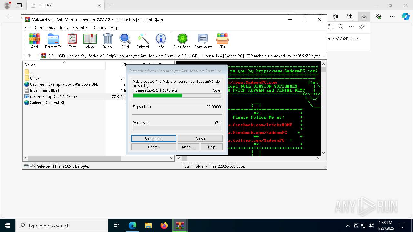The width and height of the screenshot is (413, 232).
Task: Open Edge favorites star icon
Action: 336,16
